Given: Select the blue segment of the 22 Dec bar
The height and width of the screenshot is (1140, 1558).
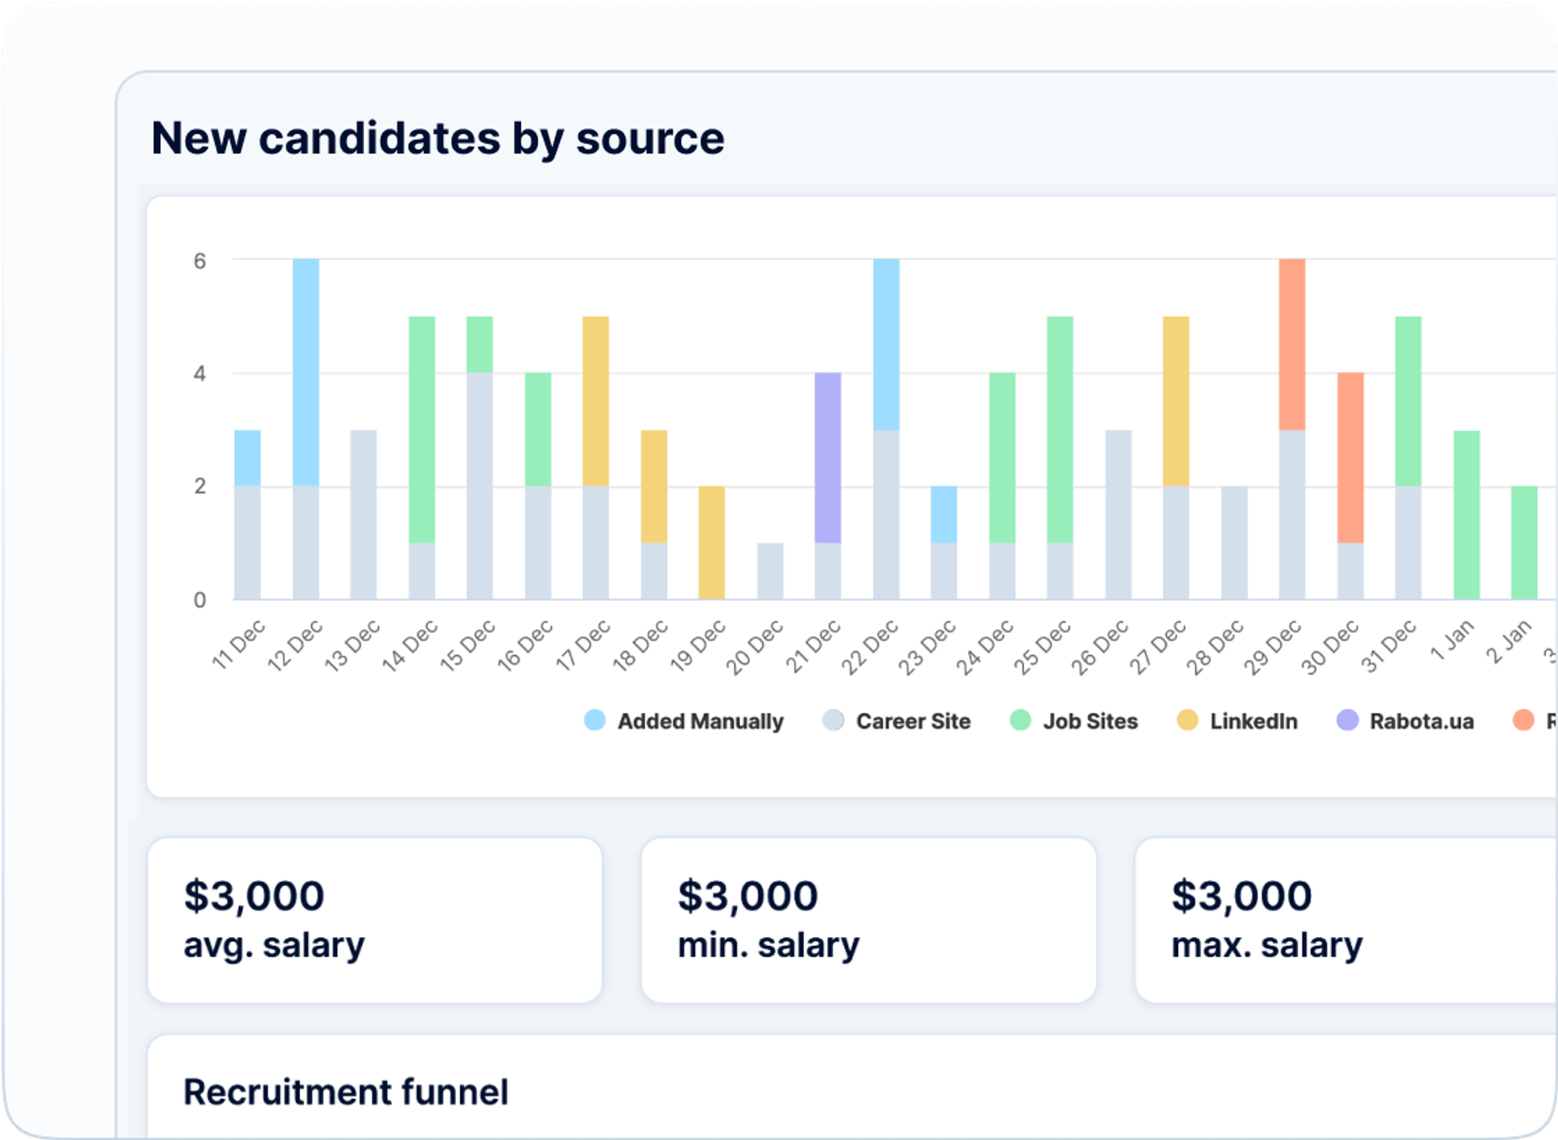Looking at the screenshot, I should tap(886, 344).
